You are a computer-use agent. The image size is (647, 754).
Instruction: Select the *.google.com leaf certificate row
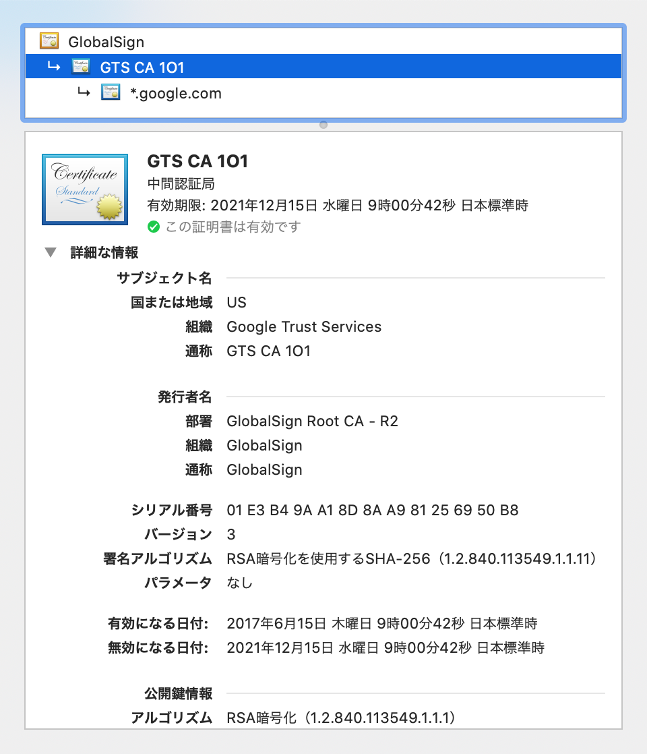click(323, 92)
